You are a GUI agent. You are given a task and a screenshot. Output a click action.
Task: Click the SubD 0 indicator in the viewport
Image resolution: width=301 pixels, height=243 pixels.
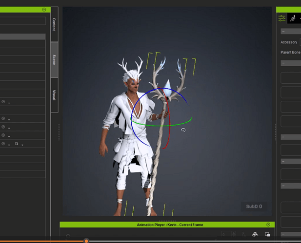(254, 206)
